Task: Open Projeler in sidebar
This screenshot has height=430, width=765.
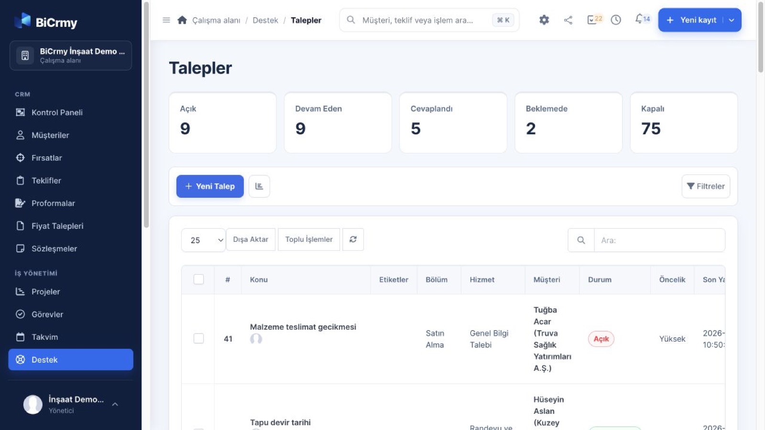Action: pyautogui.click(x=71, y=291)
